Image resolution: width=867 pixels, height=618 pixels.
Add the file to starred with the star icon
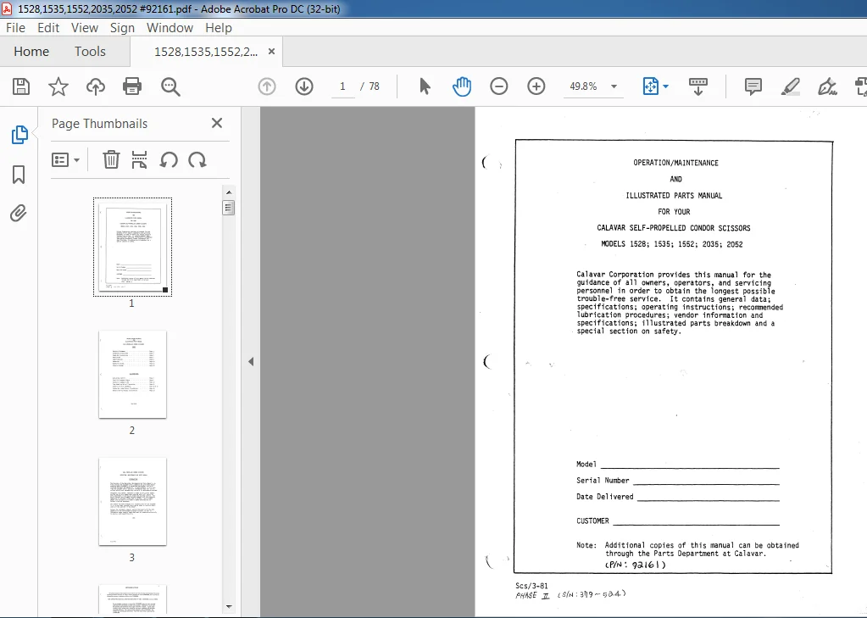pyautogui.click(x=58, y=86)
